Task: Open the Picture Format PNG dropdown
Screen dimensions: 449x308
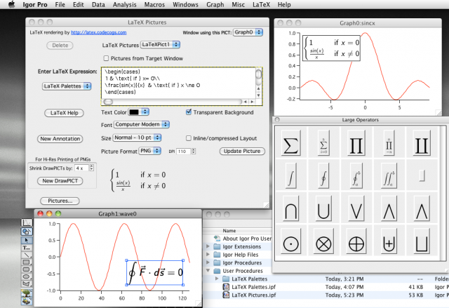Action: pyautogui.click(x=149, y=151)
